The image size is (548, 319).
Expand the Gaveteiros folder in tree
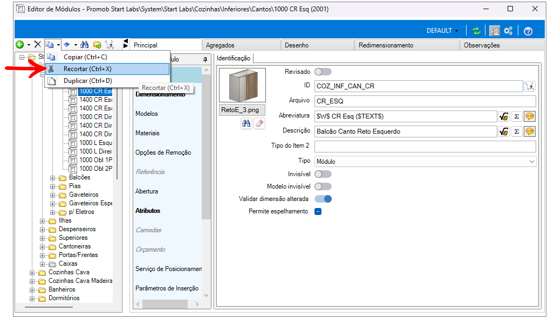53,195
